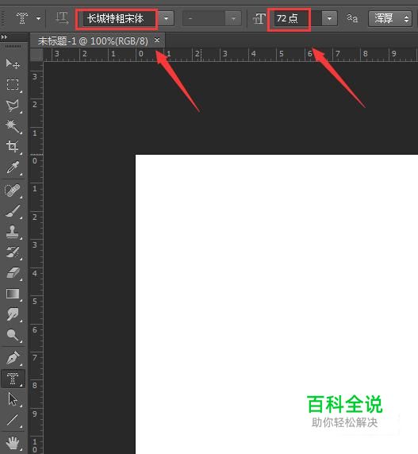This screenshot has height=454, width=418.
Task: Choose the Polygonal Lasso tool
Action: pyautogui.click(x=13, y=106)
